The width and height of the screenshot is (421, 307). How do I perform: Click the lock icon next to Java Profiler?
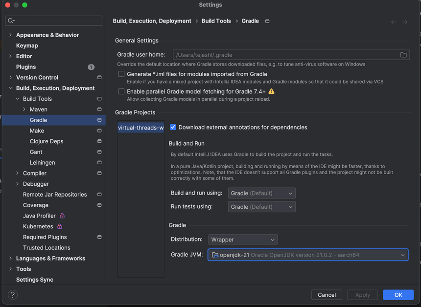click(62, 216)
